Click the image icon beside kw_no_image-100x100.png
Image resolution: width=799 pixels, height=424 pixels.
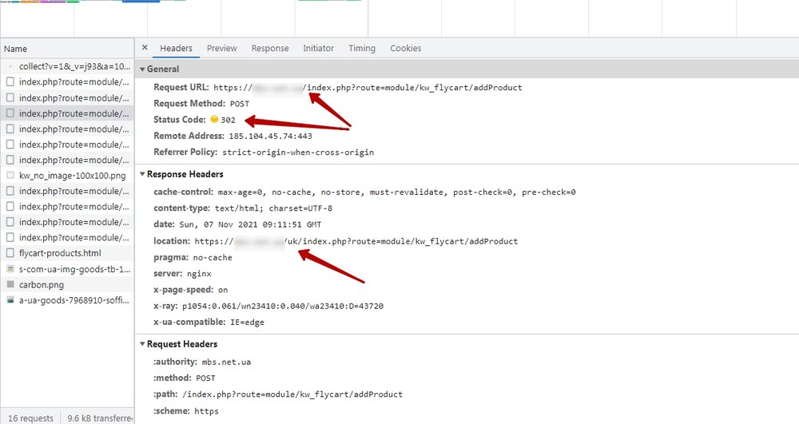tap(10, 175)
